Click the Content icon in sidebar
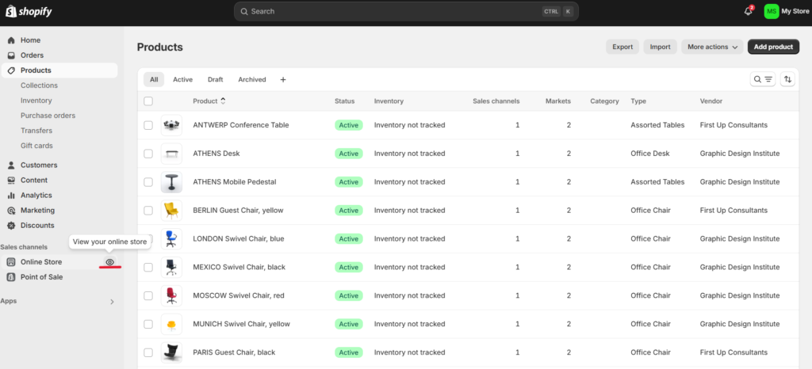Image resolution: width=812 pixels, height=369 pixels. point(11,181)
